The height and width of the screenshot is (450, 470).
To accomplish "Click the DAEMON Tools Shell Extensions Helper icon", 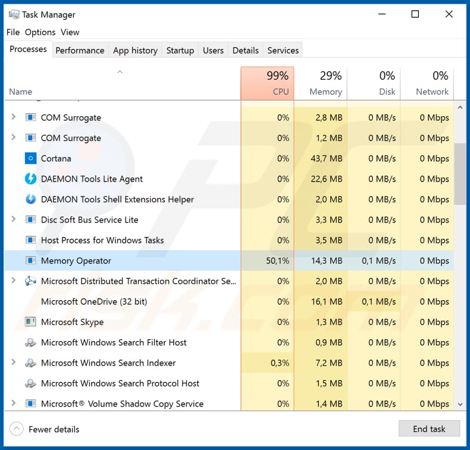I will pos(30,199).
